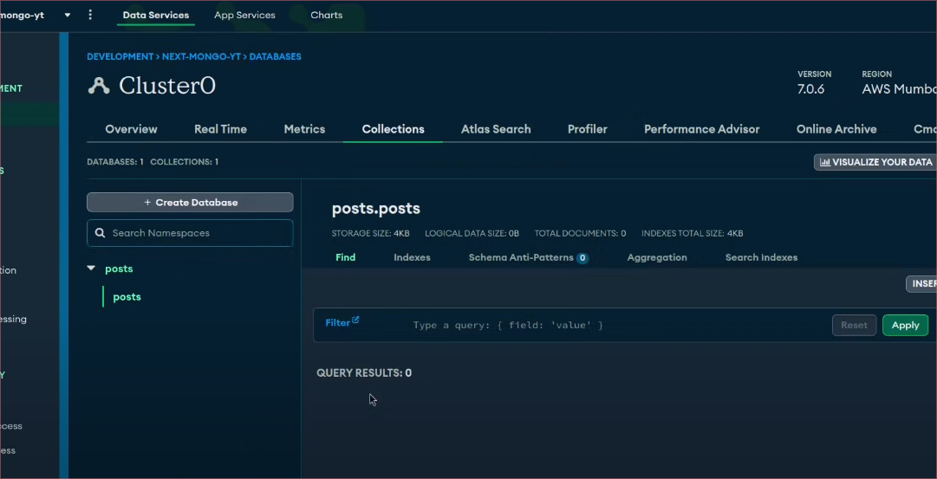Open the Profiler tab
The image size is (937, 479).
tap(588, 129)
